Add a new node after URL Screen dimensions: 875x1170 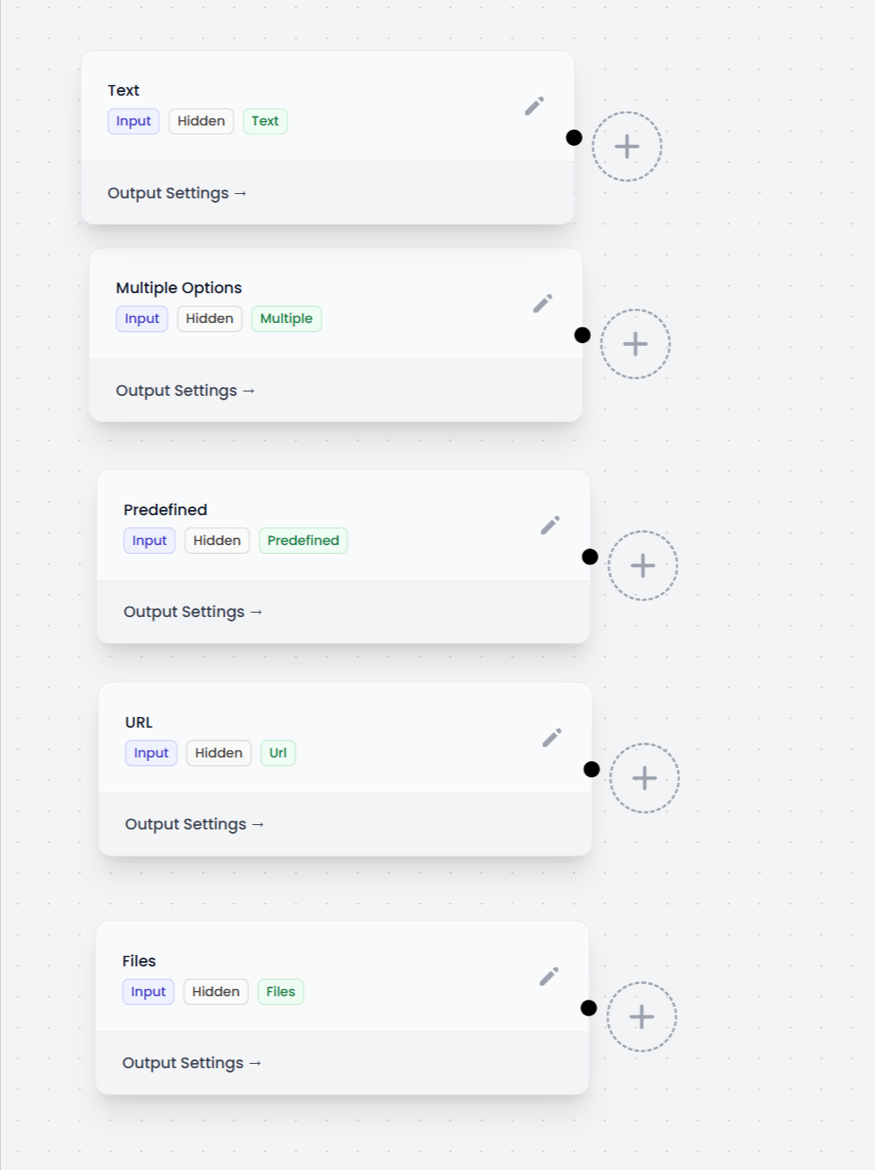coord(645,779)
